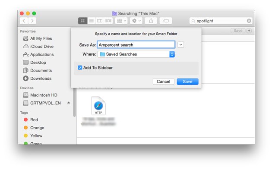Add a search criterion with plus button
The image size is (272, 169).
[x=249, y=31]
